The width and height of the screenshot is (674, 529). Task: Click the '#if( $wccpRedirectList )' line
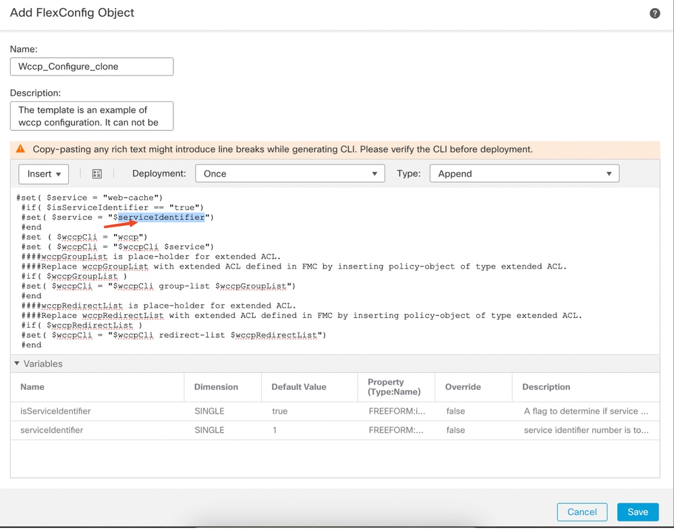[82, 325]
